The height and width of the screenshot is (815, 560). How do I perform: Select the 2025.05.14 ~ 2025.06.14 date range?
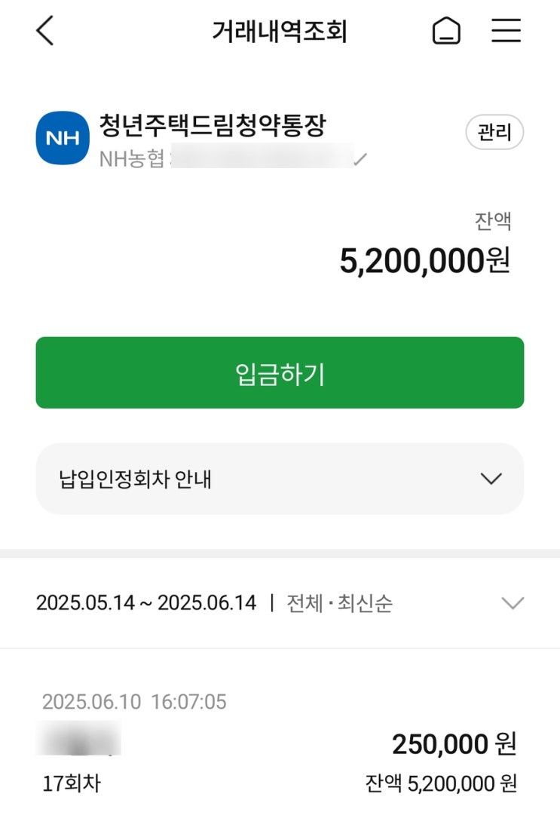pos(146,603)
